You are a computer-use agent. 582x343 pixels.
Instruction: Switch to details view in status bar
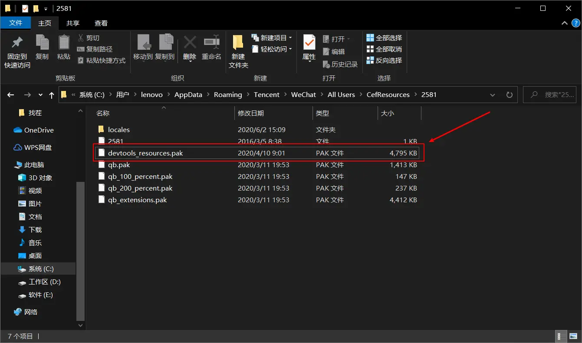point(560,336)
